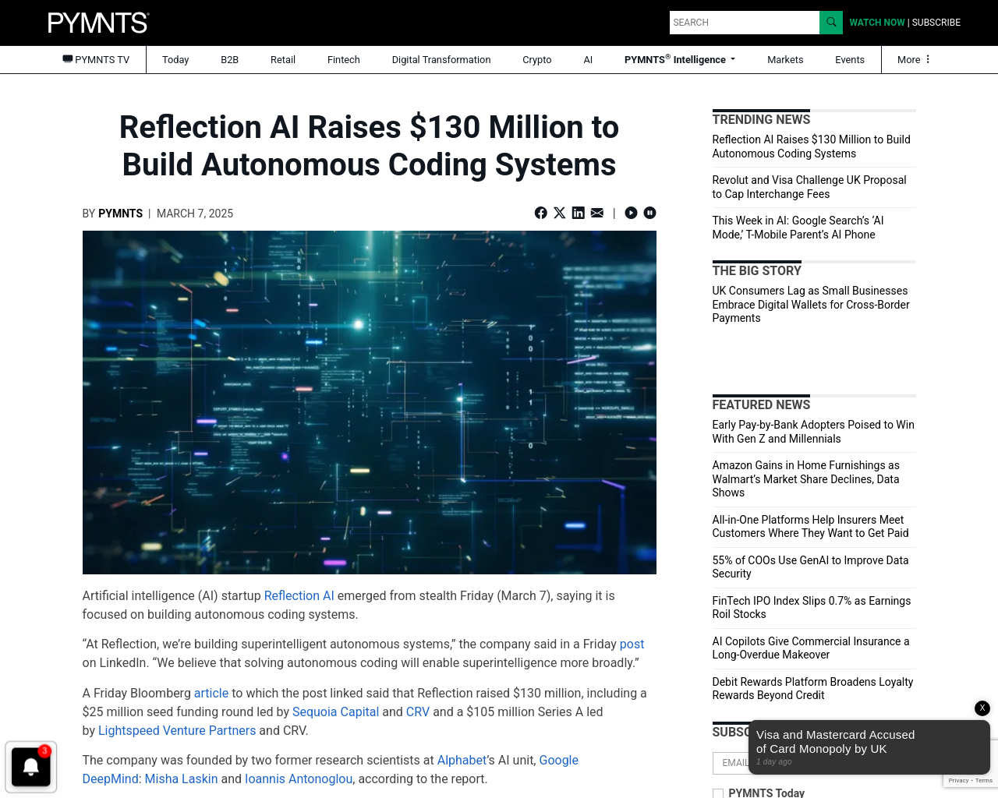Screen dimensions: 998x798
Task: Open trending story about Revolut and Visa
Action: (x=809, y=187)
